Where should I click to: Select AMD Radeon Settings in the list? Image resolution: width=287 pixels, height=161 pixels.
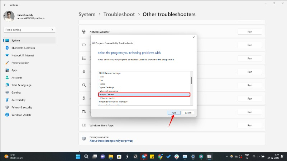tap(109, 73)
